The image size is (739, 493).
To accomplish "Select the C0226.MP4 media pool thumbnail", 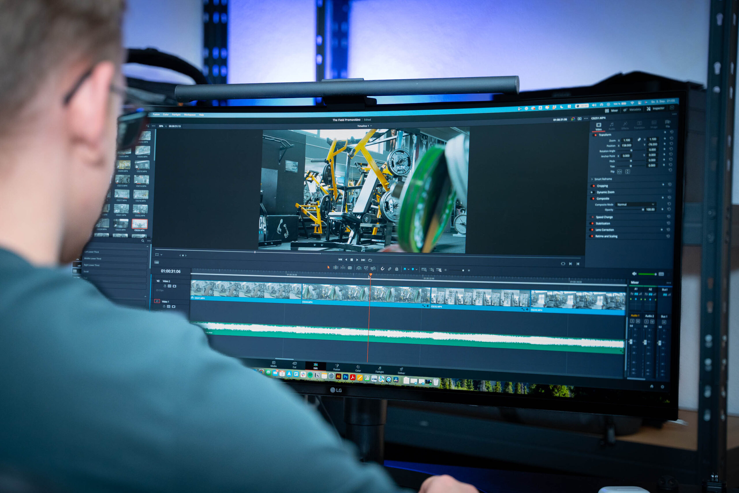I will (139, 224).
